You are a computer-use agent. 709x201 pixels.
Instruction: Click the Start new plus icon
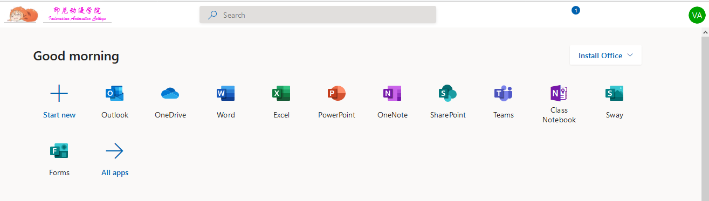(x=59, y=94)
